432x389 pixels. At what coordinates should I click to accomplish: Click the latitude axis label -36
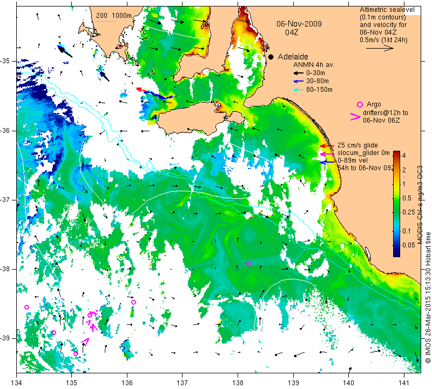click(x=5, y=130)
